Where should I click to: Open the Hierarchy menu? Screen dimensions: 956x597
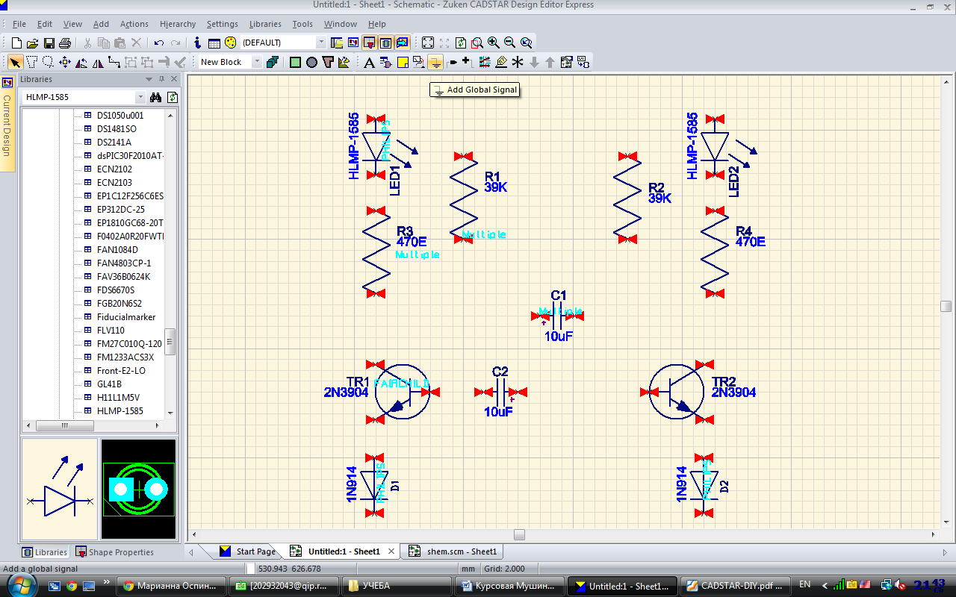(178, 24)
